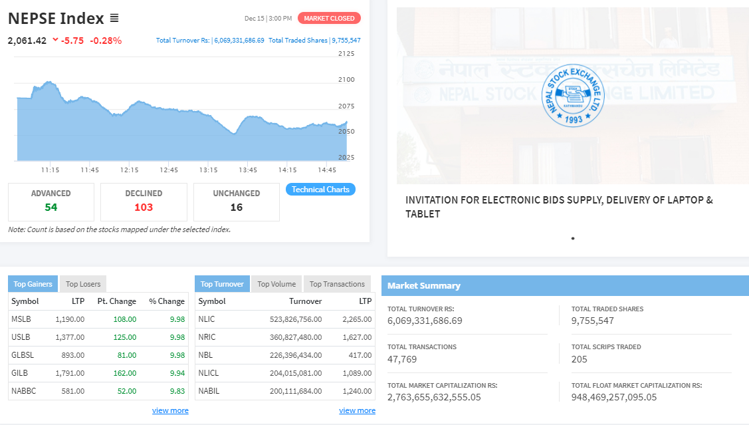Click the red down-arrow change indicator
This screenshot has height=425, width=749.
coord(55,40)
